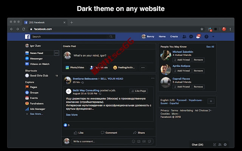242x151 pixels.
Task: Open the SELL YOUR HEAD group link
Action: (112, 79)
